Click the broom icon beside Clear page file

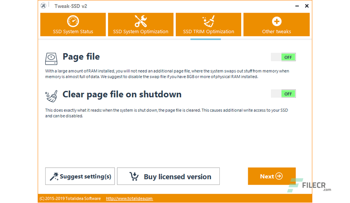click(51, 96)
